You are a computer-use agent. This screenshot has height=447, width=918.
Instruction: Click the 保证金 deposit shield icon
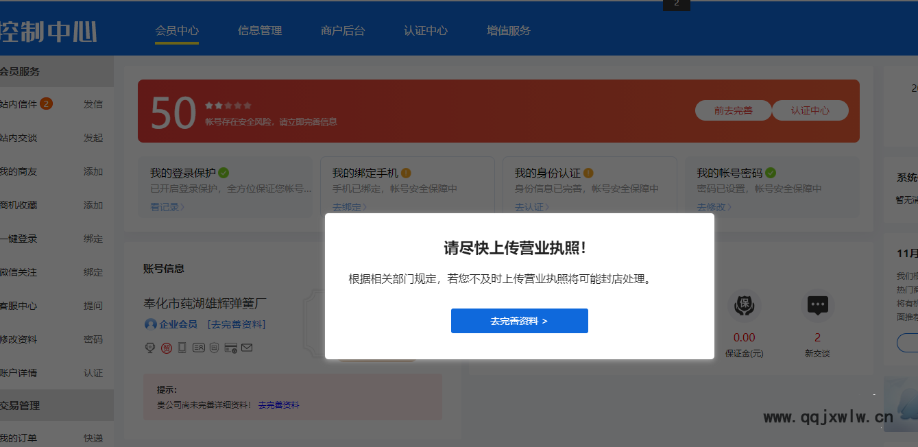click(744, 306)
